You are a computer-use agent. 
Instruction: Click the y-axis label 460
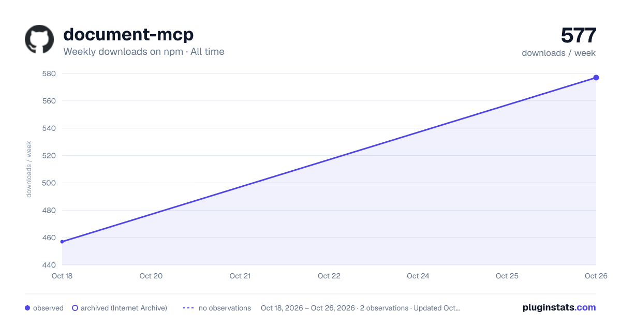click(49, 238)
